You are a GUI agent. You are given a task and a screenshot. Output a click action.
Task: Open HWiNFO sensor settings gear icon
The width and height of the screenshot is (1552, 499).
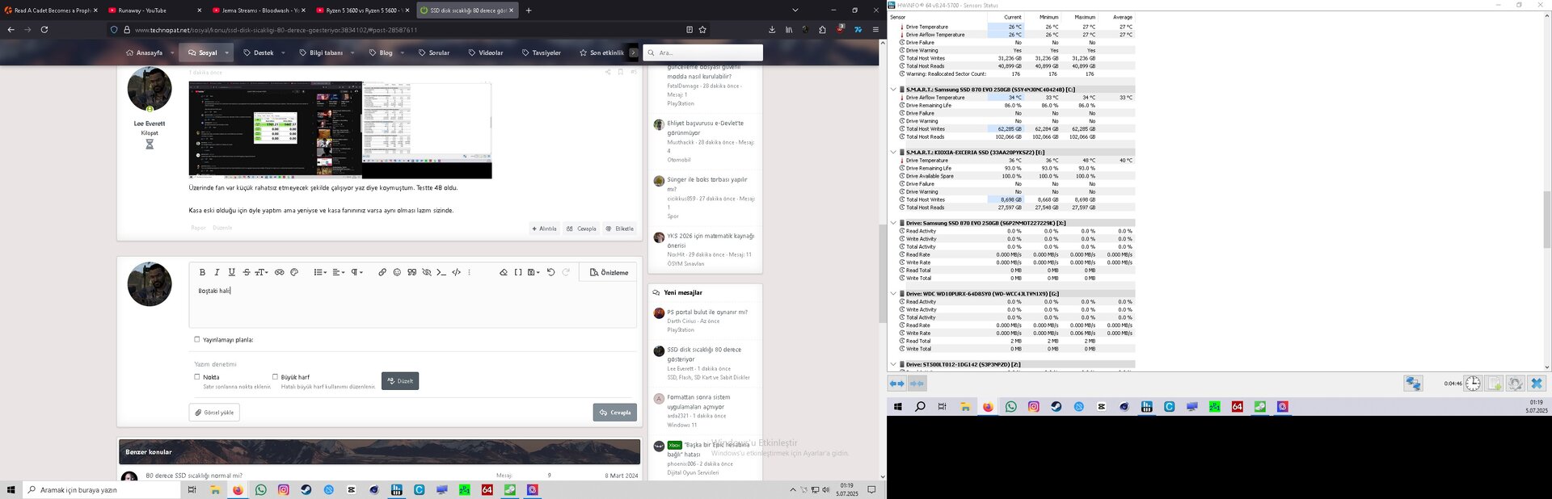(1516, 384)
